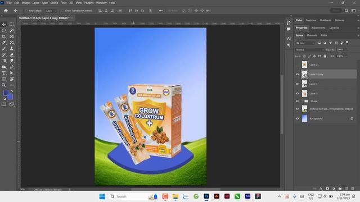Click the foreground color swatch
The height and width of the screenshot is (202, 360).
pos(6,93)
